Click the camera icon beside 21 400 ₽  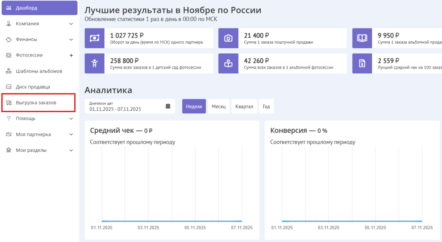pos(228,38)
